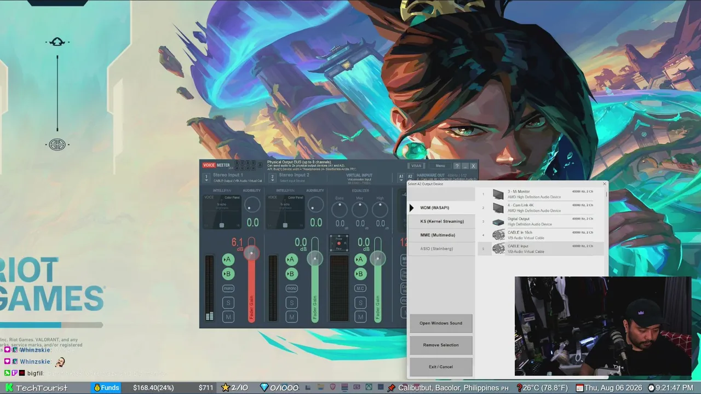Solo the Stereo Input 1 strip
This screenshot has height=394, width=701.
(228, 303)
